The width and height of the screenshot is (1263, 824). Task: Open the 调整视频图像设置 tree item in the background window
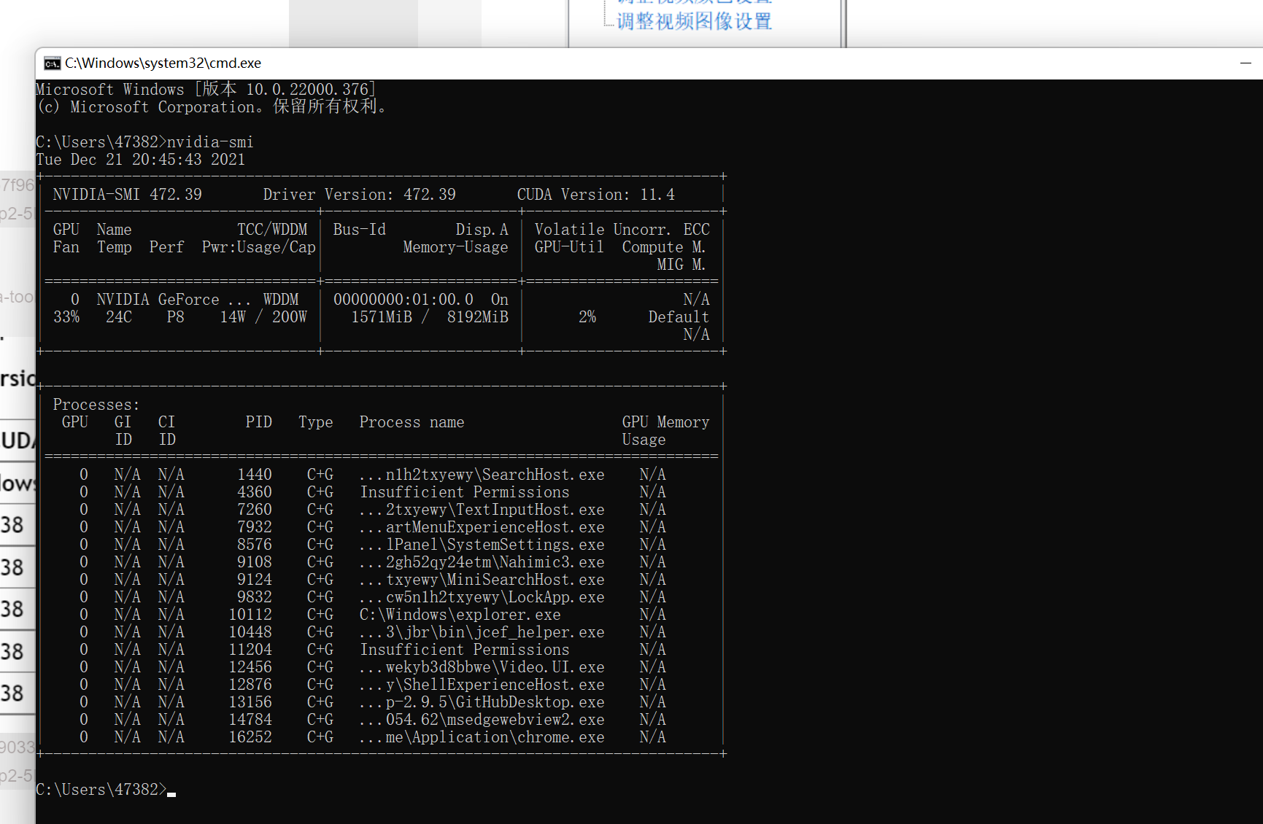point(695,21)
